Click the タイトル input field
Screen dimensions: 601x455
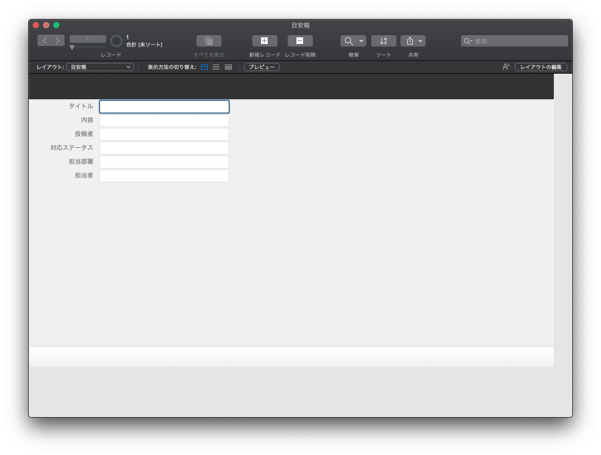pos(165,107)
